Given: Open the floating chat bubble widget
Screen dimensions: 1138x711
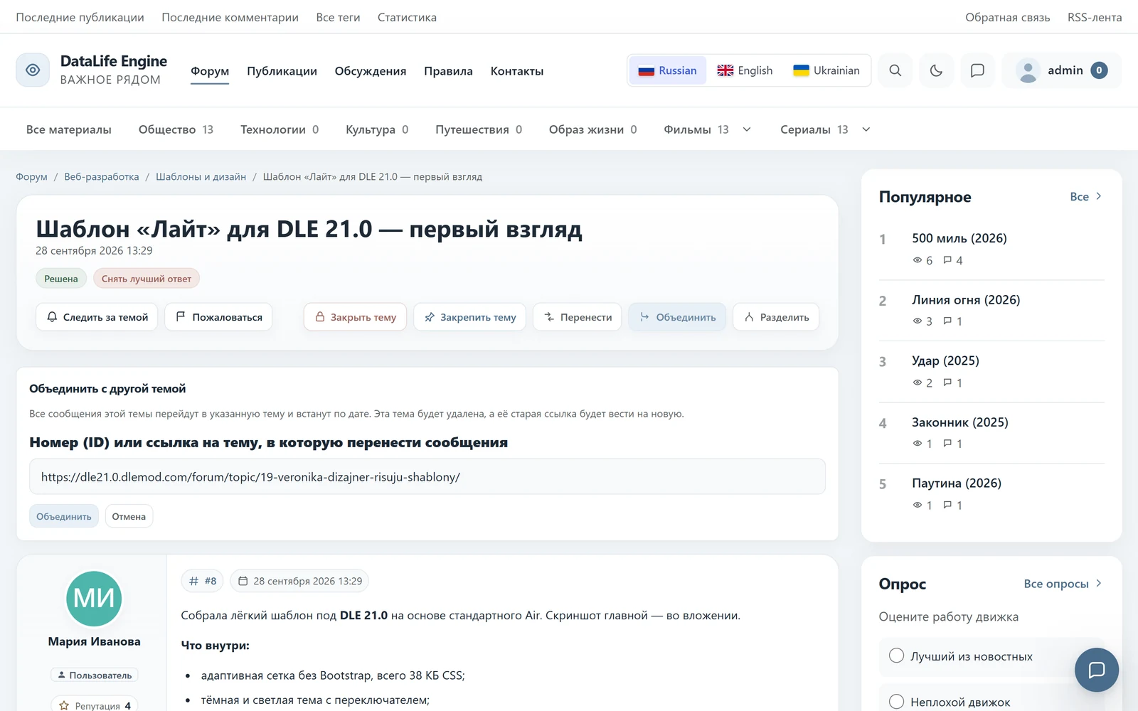Looking at the screenshot, I should [1096, 670].
